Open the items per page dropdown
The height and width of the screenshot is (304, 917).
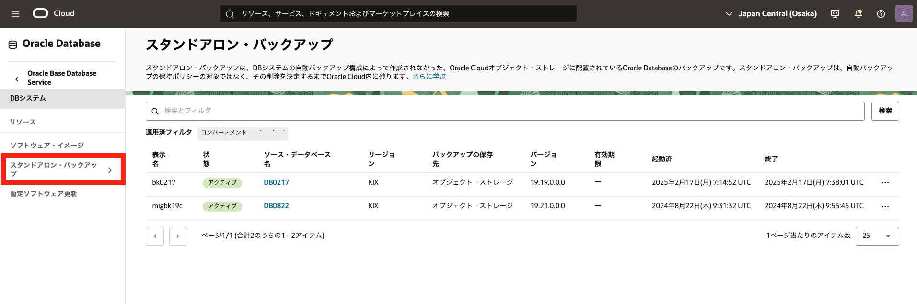point(877,236)
